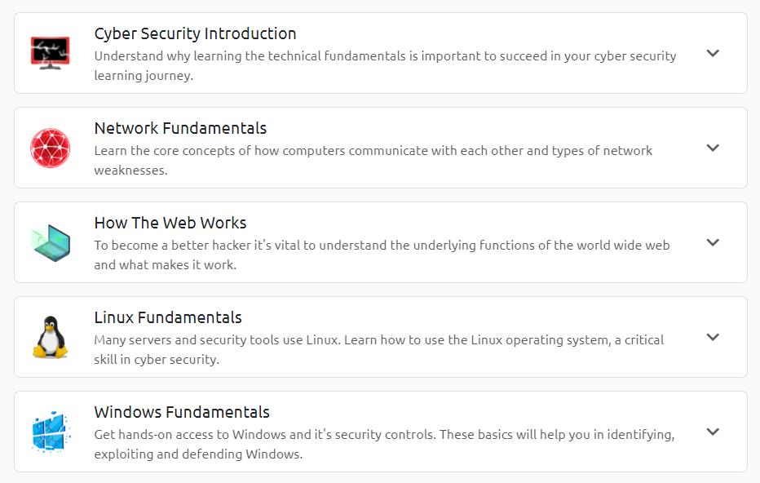The height and width of the screenshot is (483, 760).
Task: Select the Windows Fundamentals heading
Action: tap(182, 413)
